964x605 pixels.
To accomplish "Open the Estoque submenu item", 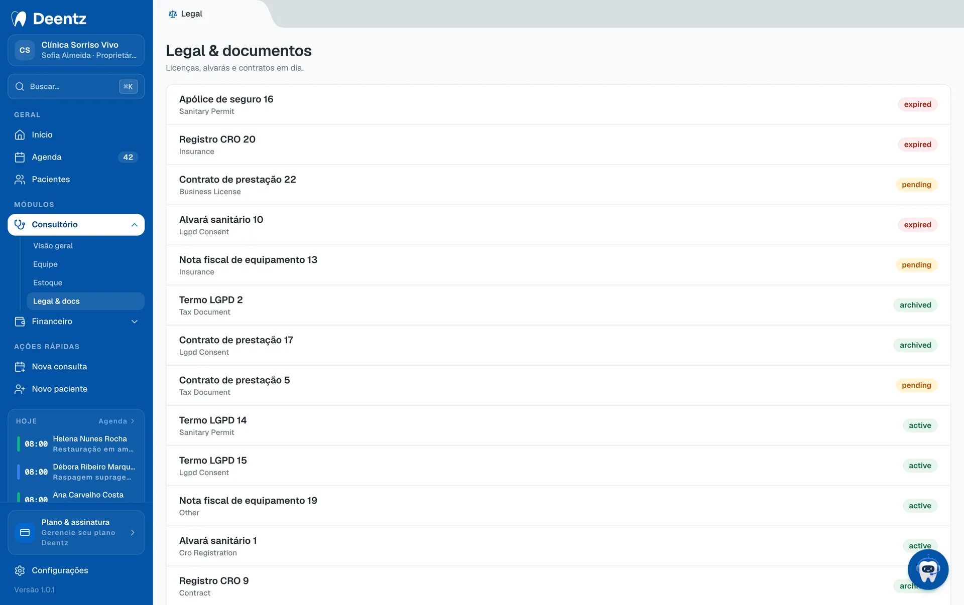I will (85, 283).
